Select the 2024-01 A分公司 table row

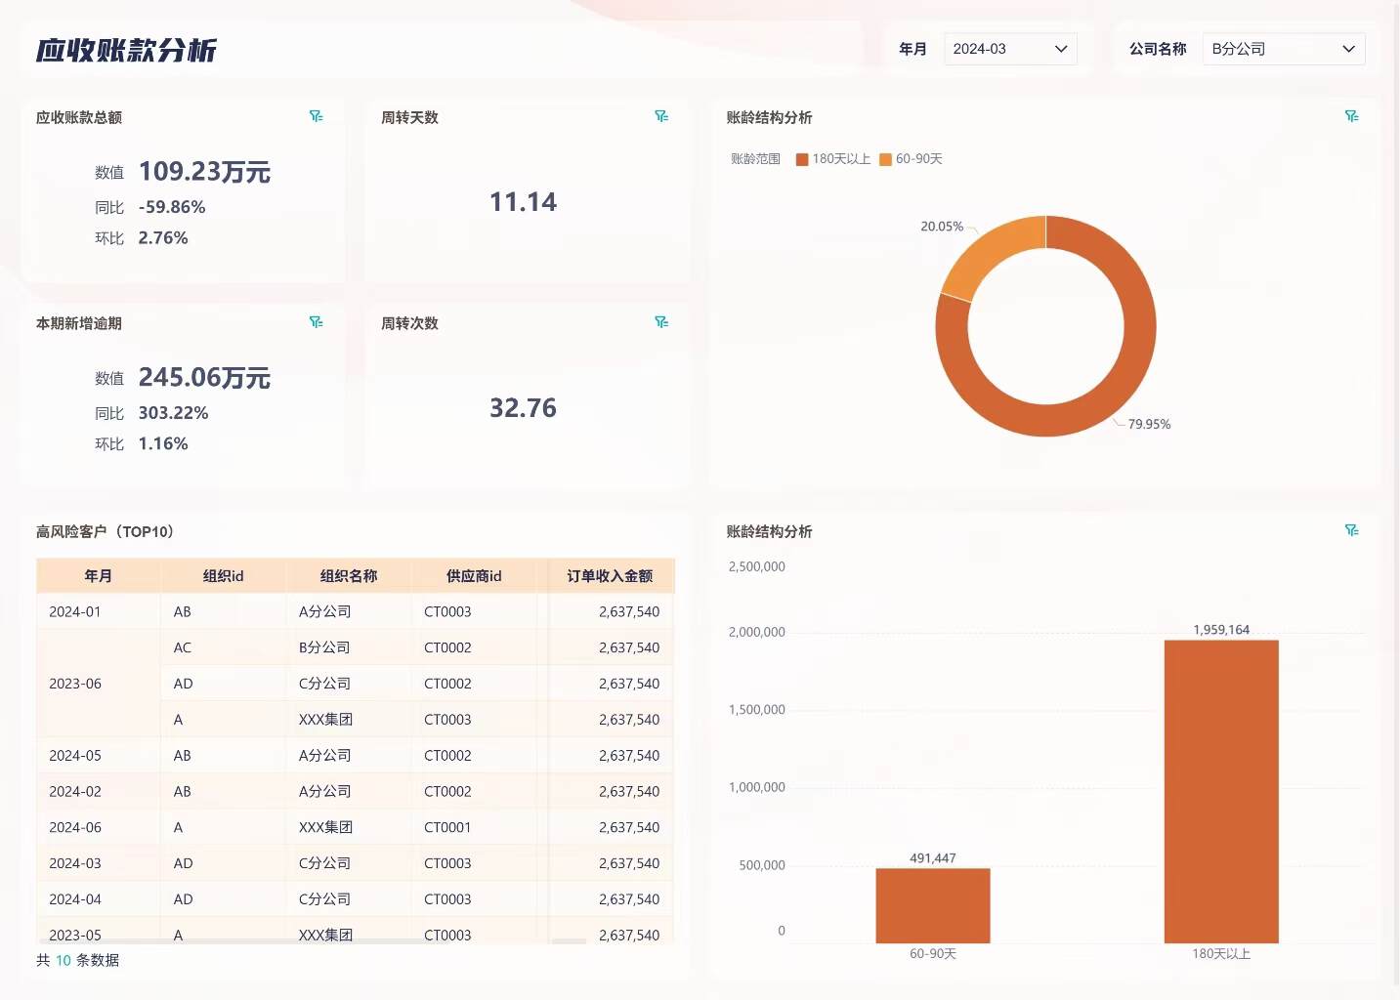pyautogui.click(x=352, y=611)
